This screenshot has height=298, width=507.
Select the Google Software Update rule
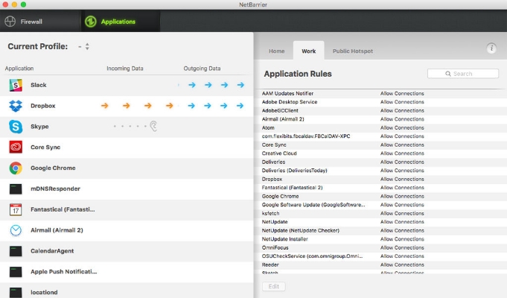pos(313,205)
